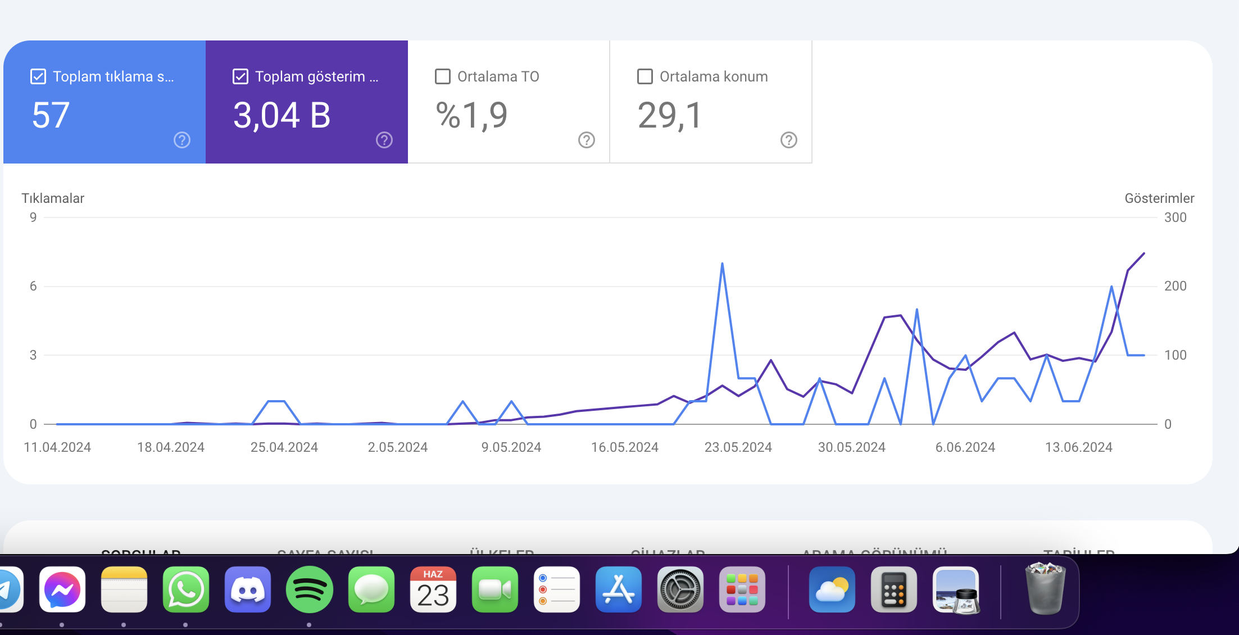Screen dimensions: 1239x635
Task: Open help icon on Toplam tıklama card
Action: pos(182,140)
